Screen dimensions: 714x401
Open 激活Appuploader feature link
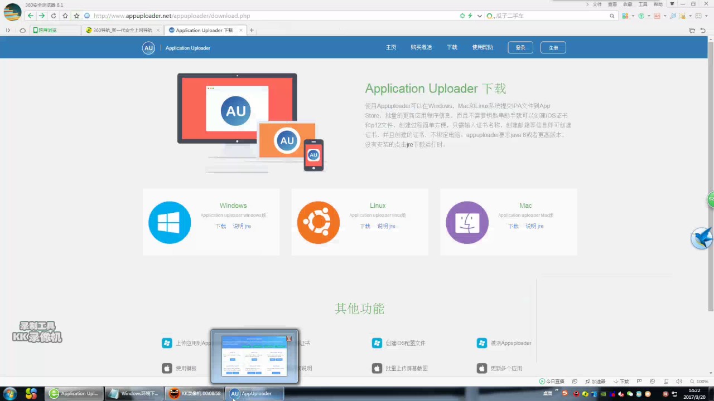click(x=510, y=343)
